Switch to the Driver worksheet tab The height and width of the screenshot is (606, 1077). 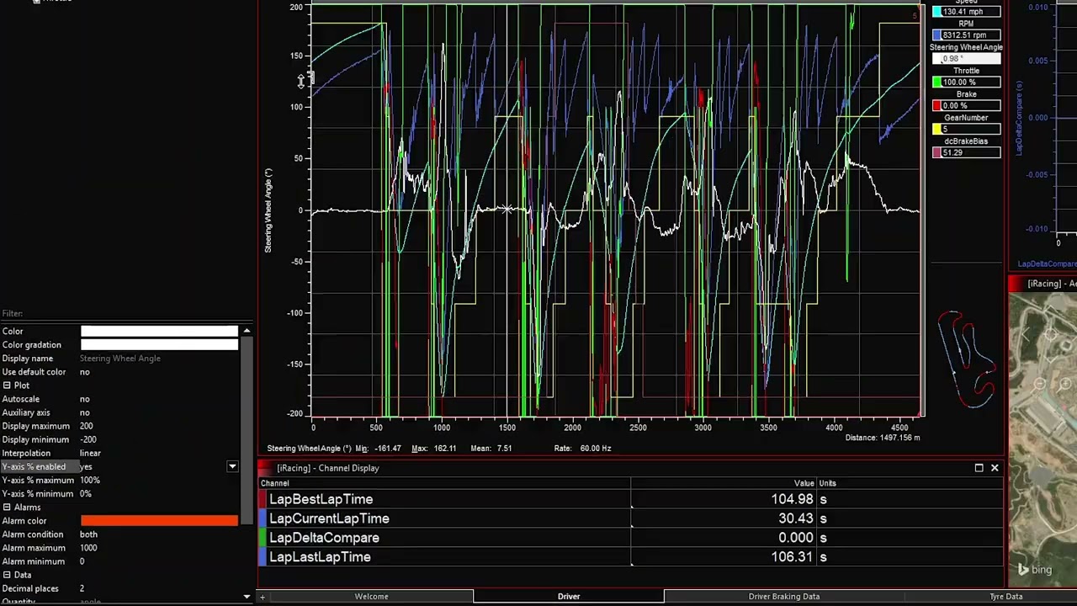click(569, 597)
